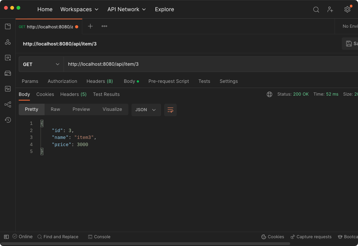The image size is (358, 246).
Task: Click the Save button
Action: tap(350, 44)
